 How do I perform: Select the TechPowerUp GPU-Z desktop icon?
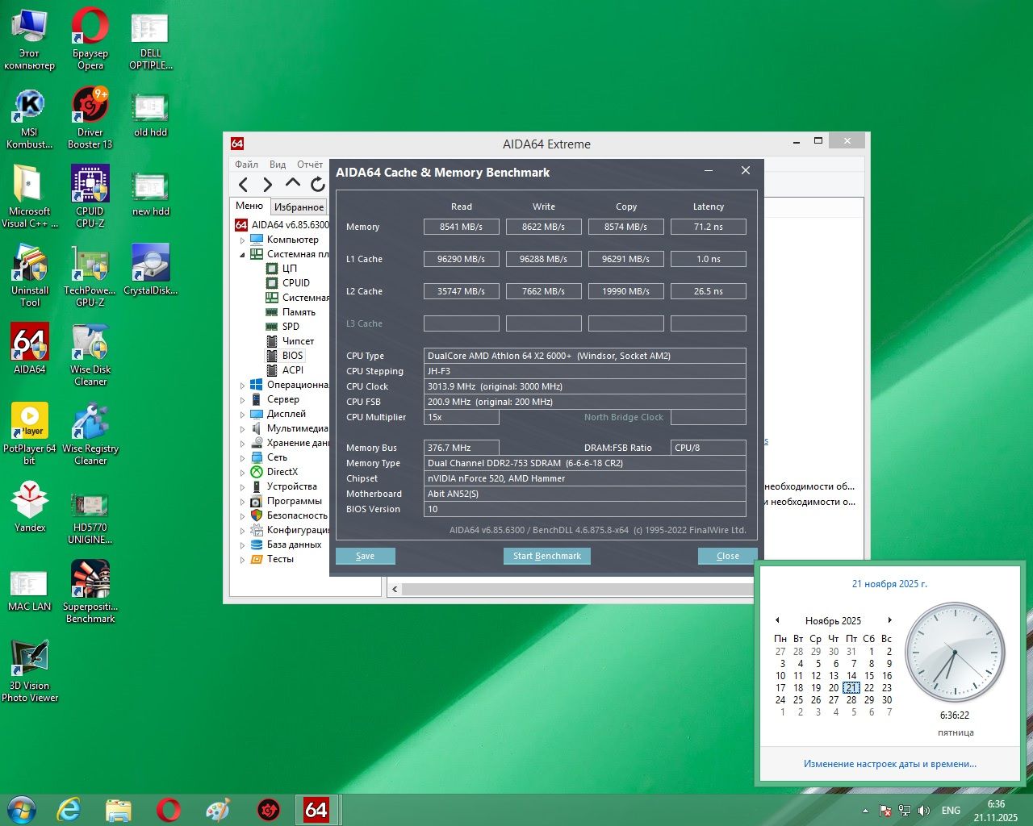(x=90, y=276)
